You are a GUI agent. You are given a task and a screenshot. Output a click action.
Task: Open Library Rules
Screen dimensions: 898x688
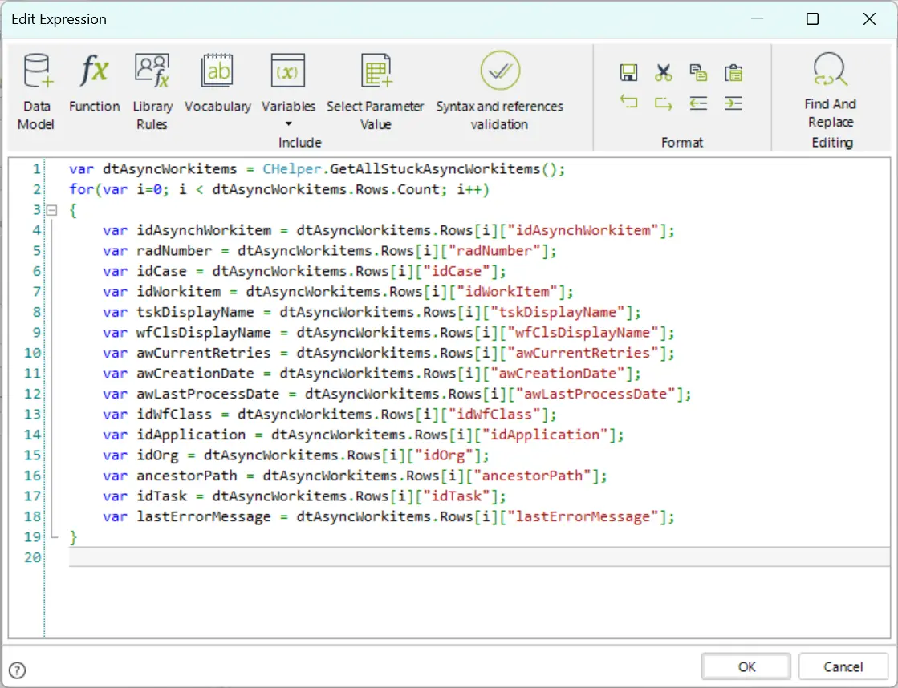coord(152,91)
